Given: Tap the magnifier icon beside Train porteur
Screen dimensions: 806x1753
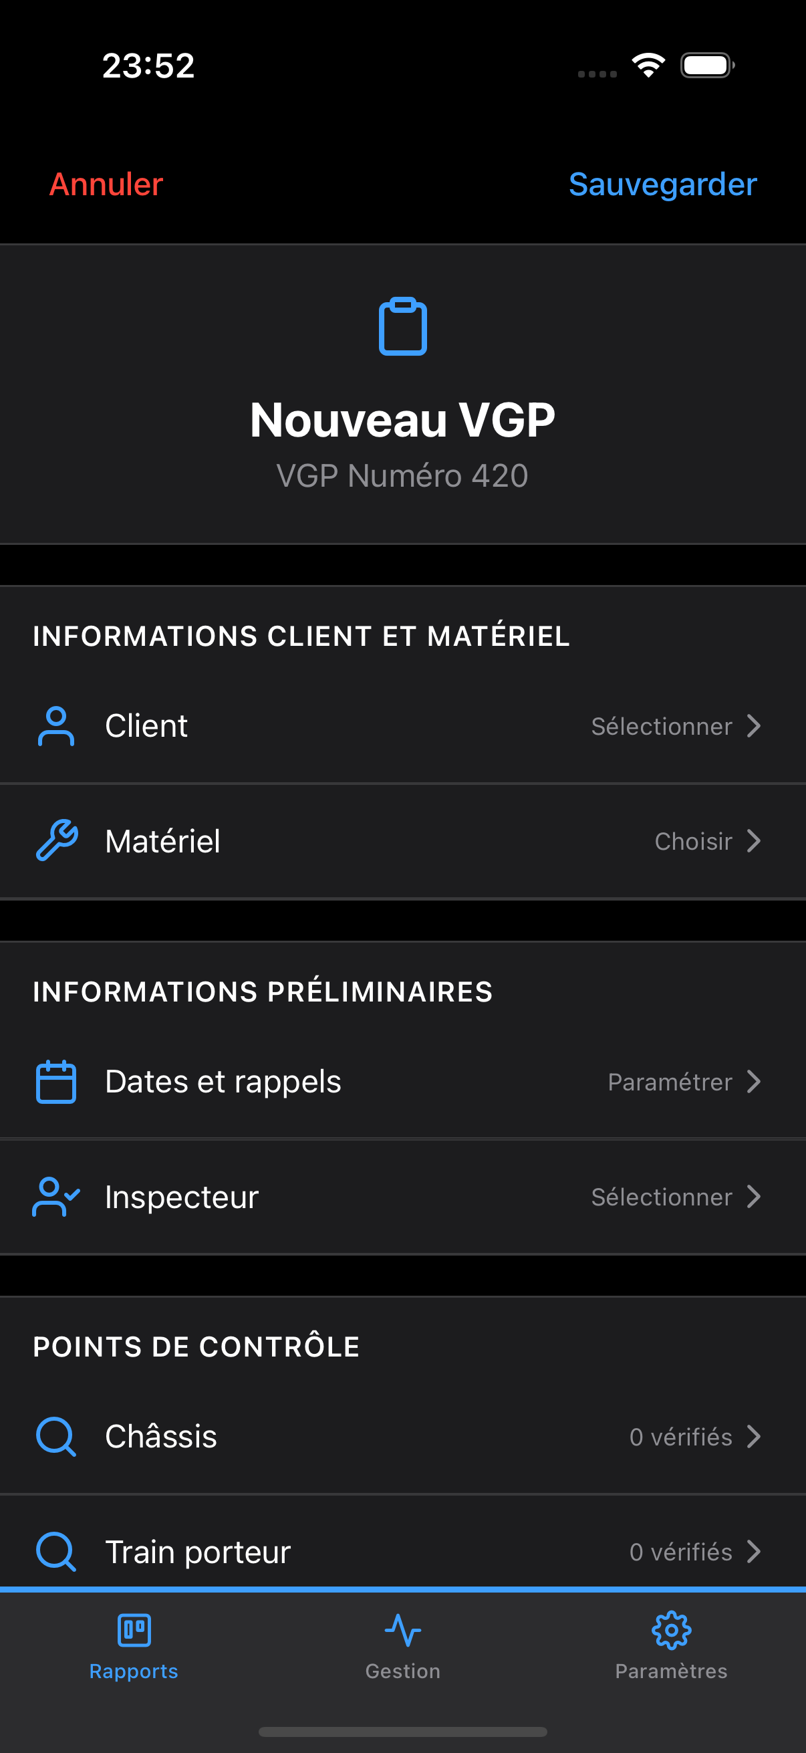Looking at the screenshot, I should click(55, 1552).
